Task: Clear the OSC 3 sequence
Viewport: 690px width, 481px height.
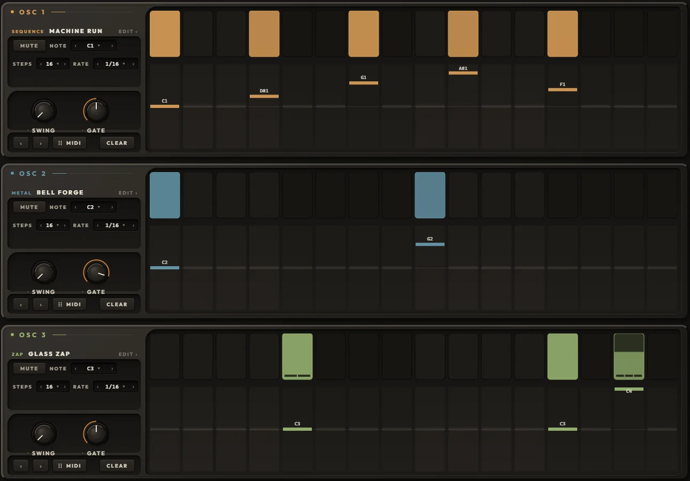Action: point(117,466)
